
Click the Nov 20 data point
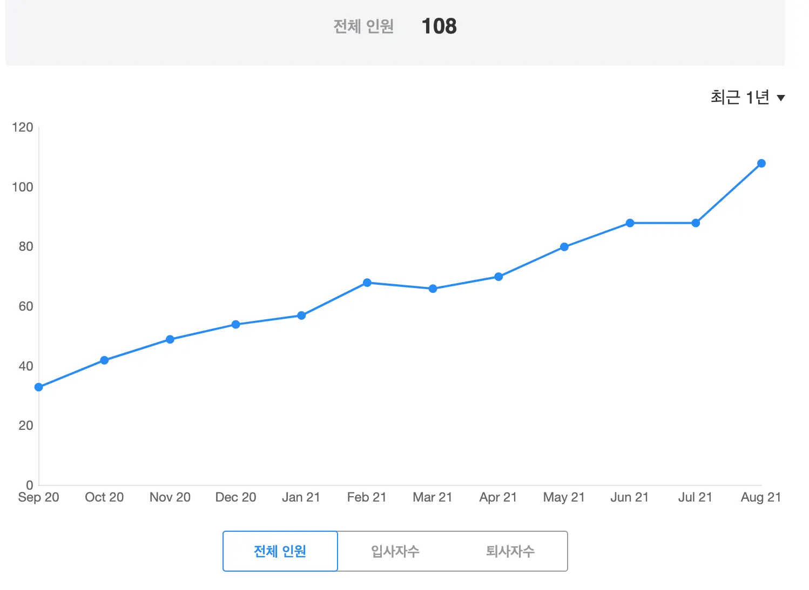pyautogui.click(x=170, y=339)
